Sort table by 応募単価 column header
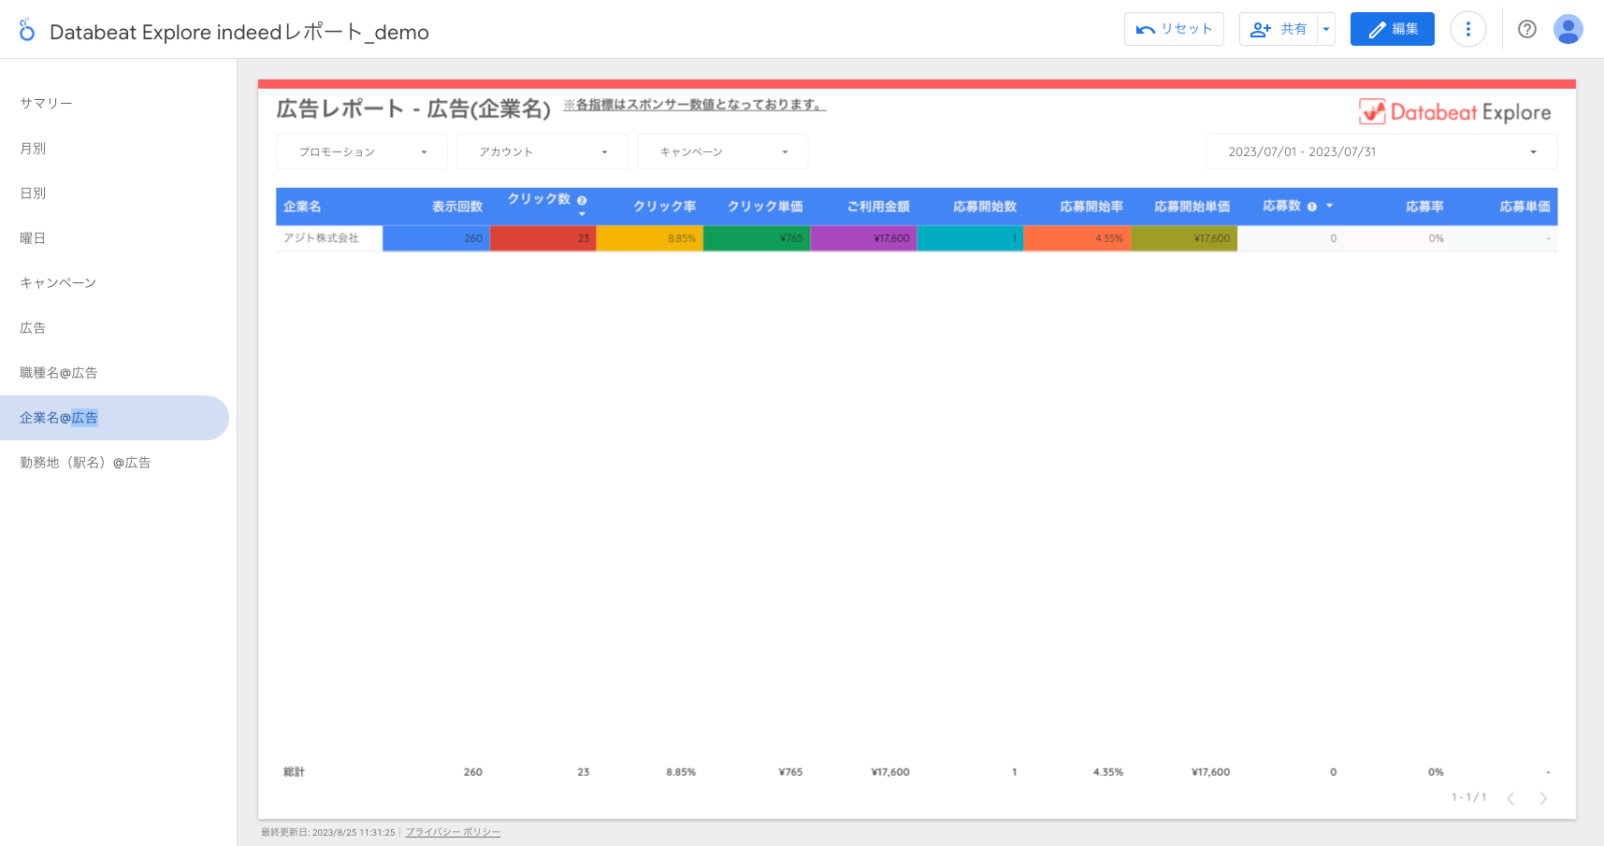1604x846 pixels. click(x=1525, y=207)
